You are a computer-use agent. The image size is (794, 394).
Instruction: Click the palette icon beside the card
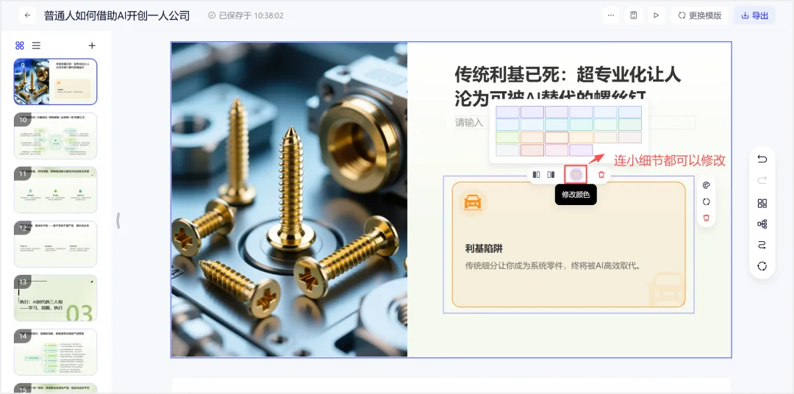(707, 185)
